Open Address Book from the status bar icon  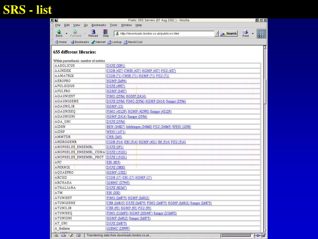[79, 235]
